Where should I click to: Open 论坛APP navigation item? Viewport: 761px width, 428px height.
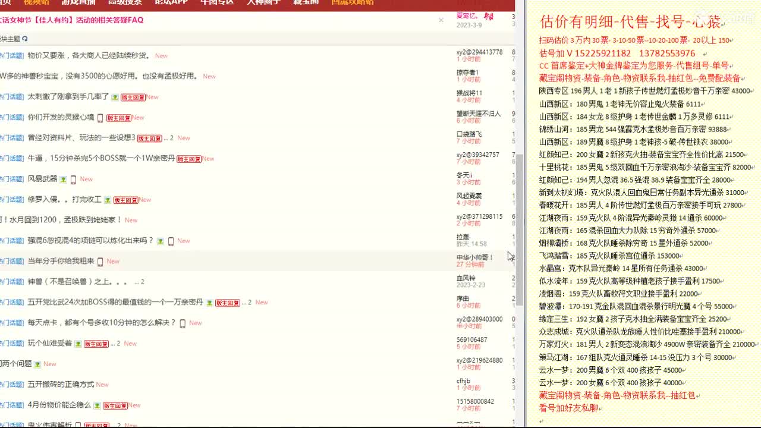click(171, 2)
